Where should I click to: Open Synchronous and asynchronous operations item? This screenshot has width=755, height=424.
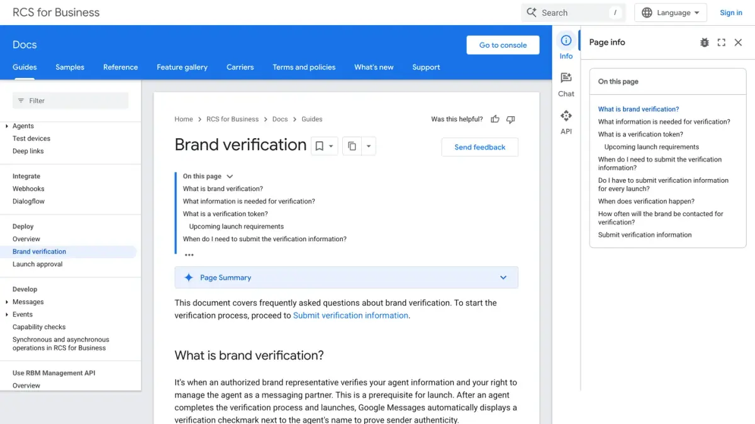61,344
